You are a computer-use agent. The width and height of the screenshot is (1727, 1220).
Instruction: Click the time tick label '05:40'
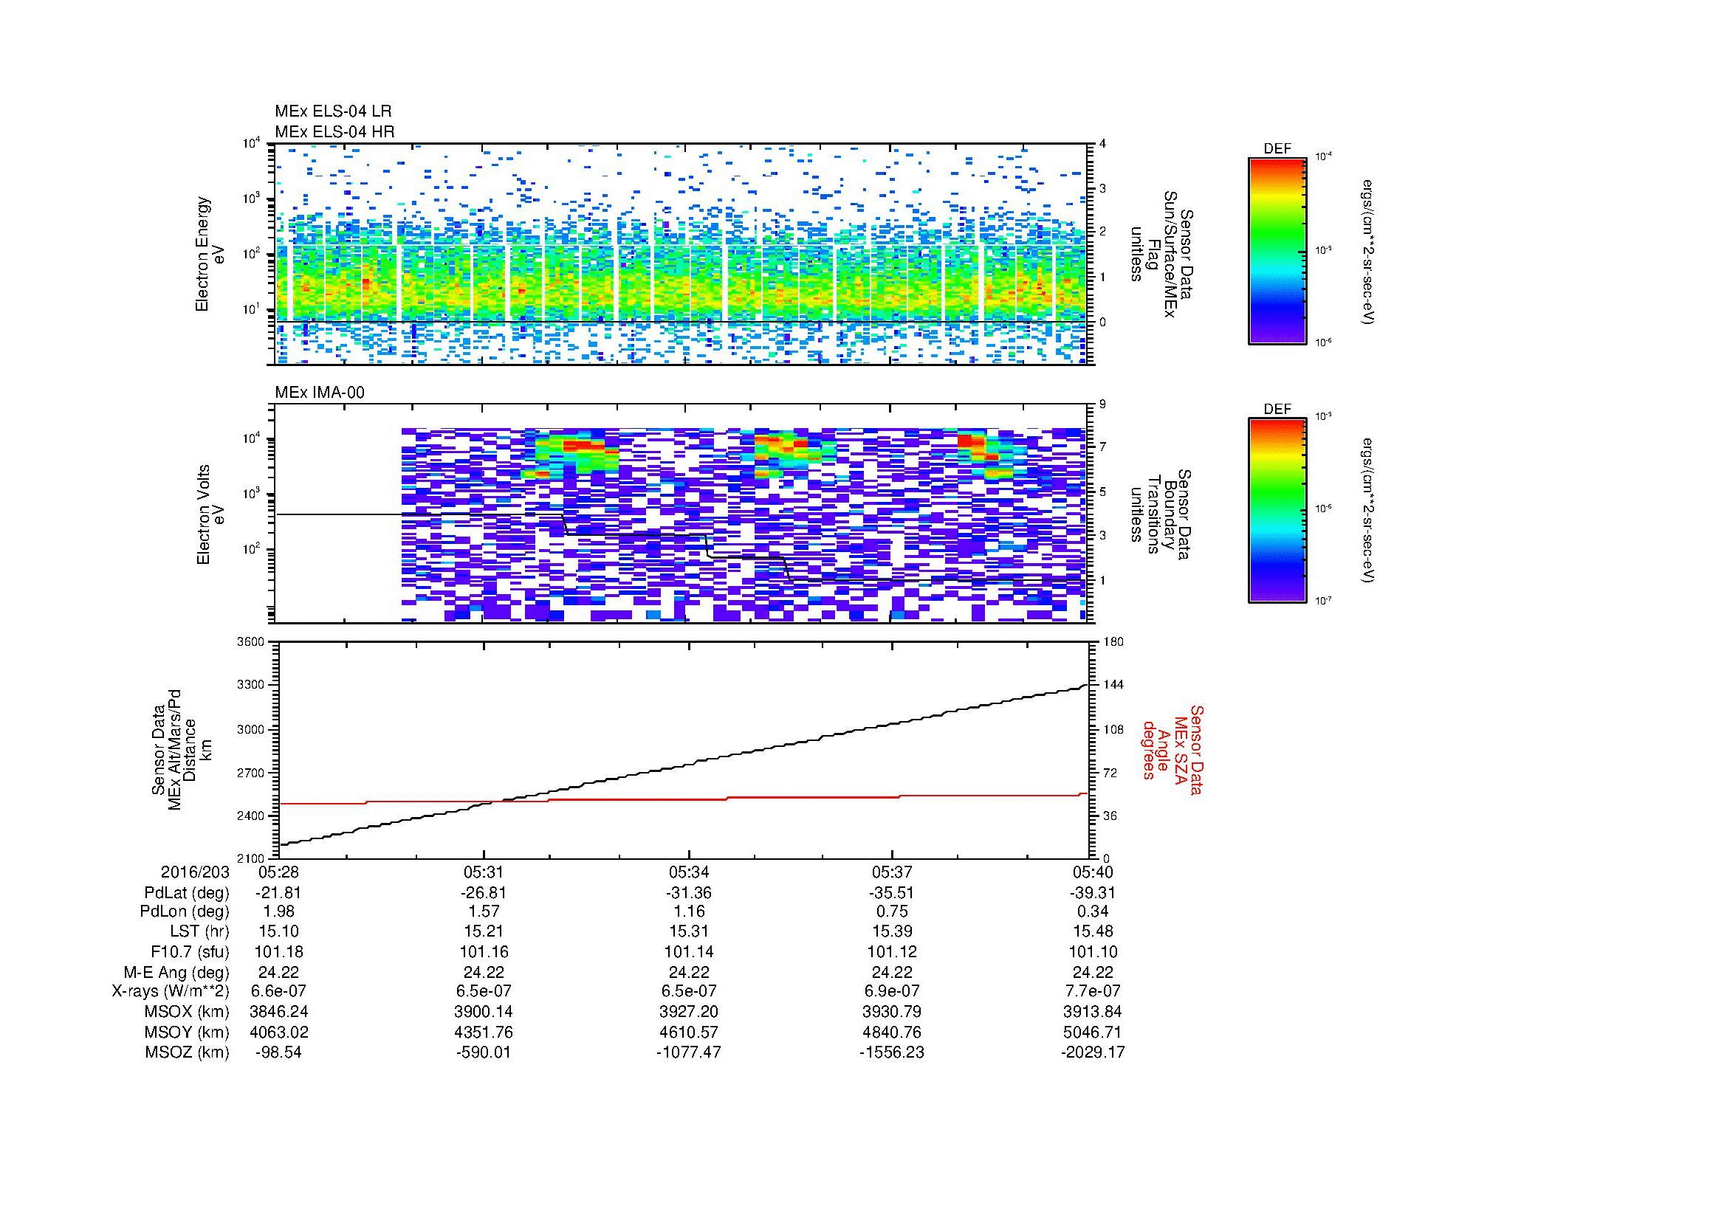tap(1093, 872)
